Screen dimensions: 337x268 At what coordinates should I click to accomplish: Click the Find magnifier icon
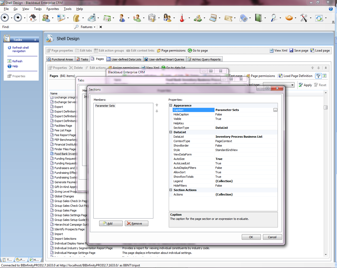click(76, 27)
